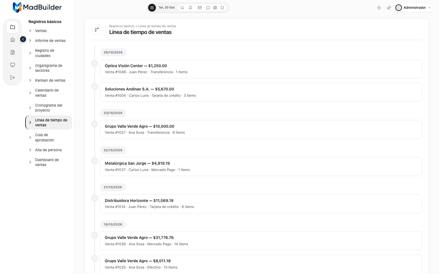This screenshot has height=274, width=439.
Task: Open the Óptica Visión Center sale card
Action: point(261,69)
